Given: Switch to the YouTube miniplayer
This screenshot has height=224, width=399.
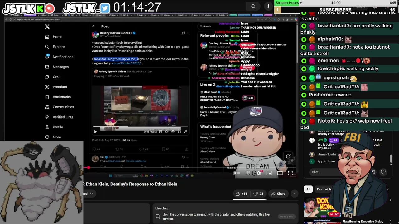Looking at the screenshot, I should click(269, 173).
